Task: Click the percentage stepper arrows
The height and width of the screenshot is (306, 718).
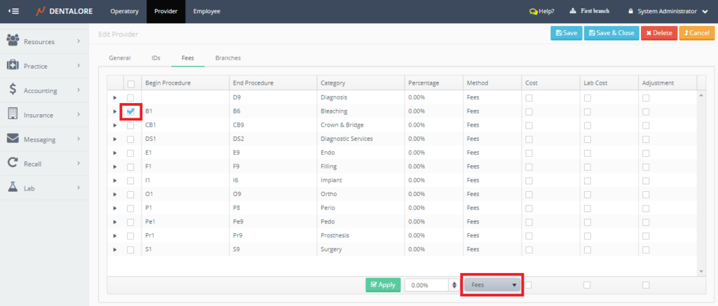Action: (x=454, y=285)
